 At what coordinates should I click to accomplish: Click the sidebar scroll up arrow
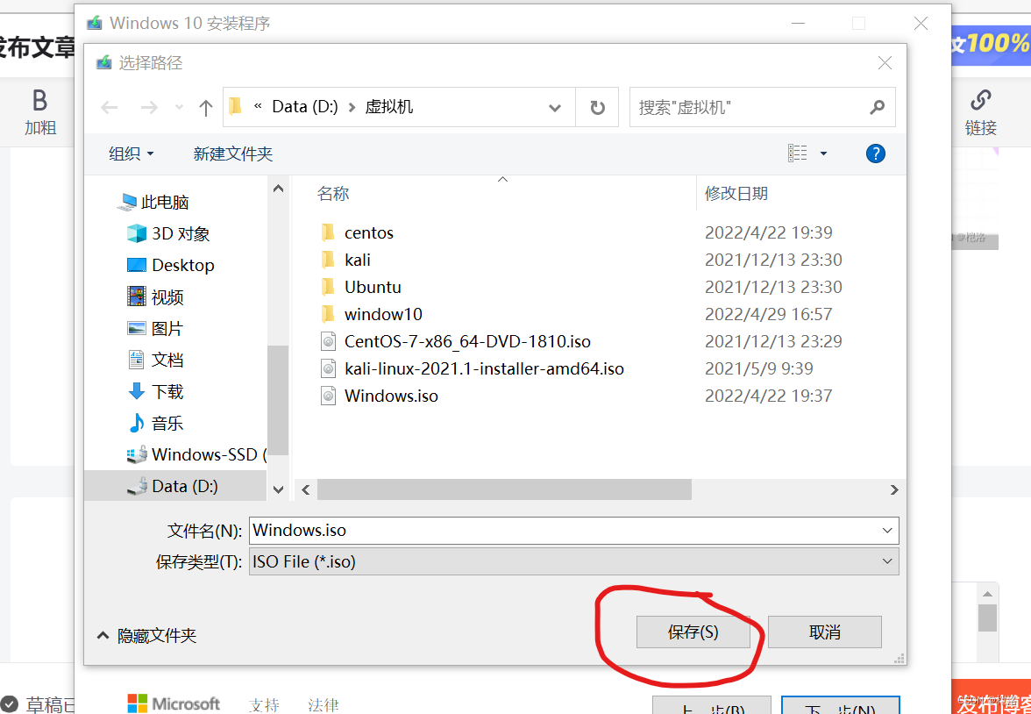[278, 189]
